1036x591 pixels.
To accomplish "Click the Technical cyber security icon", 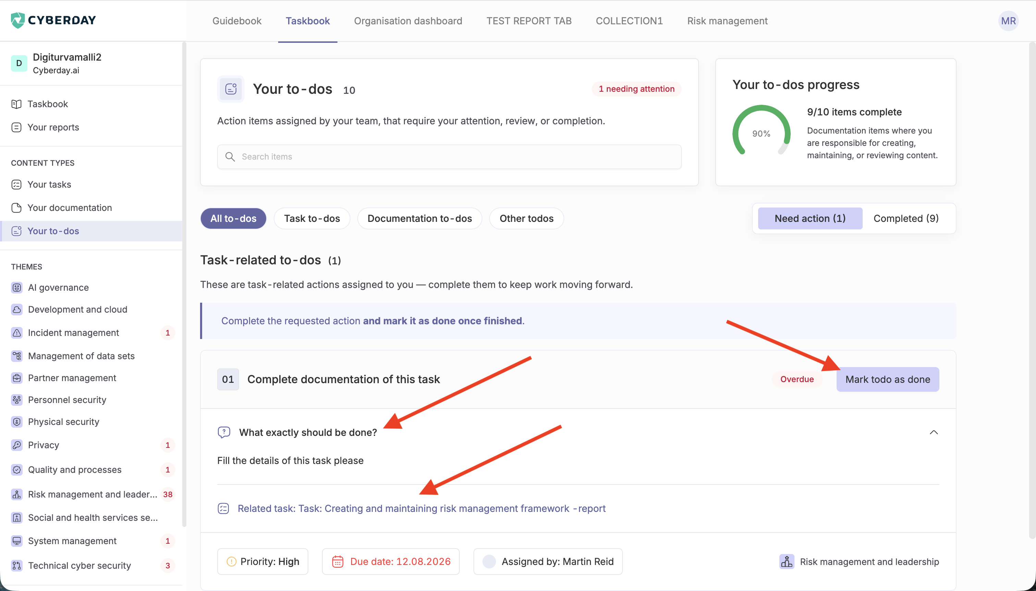I will pos(17,565).
